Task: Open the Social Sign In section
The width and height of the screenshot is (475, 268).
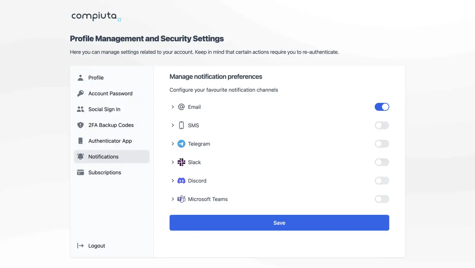Action: [x=104, y=109]
